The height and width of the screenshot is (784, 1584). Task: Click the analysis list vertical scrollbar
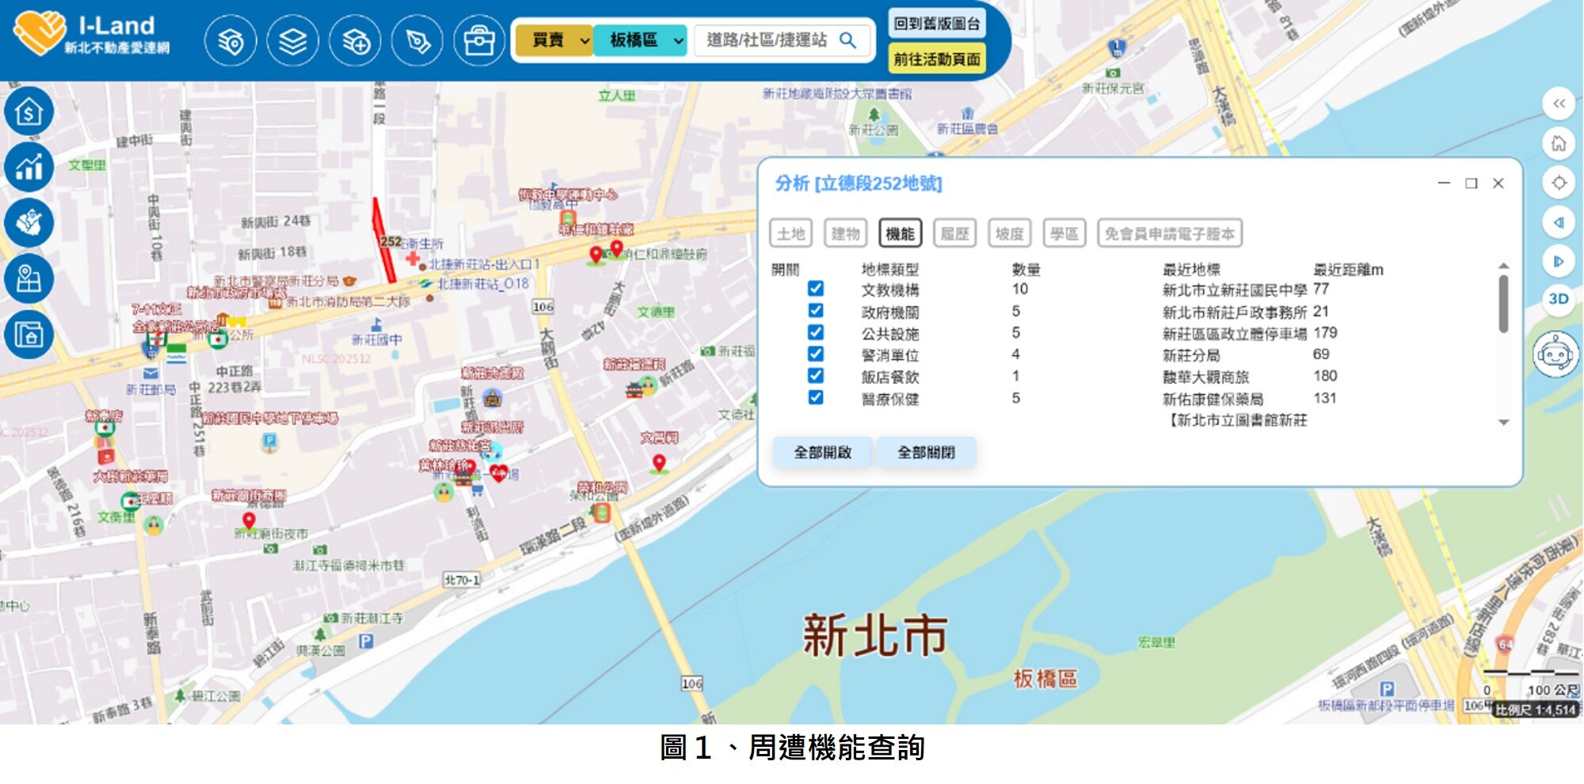coord(1503,305)
